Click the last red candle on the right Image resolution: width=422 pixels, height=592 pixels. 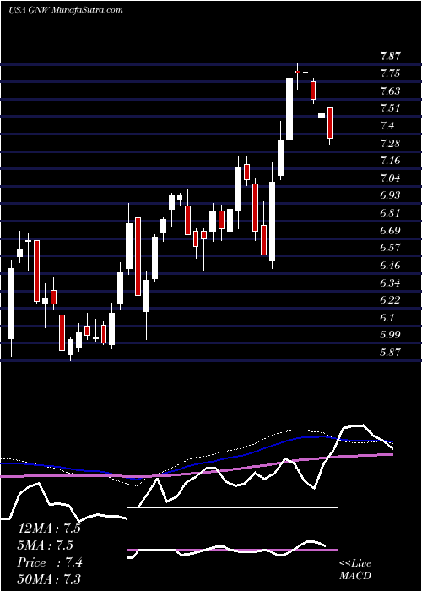pos(330,123)
